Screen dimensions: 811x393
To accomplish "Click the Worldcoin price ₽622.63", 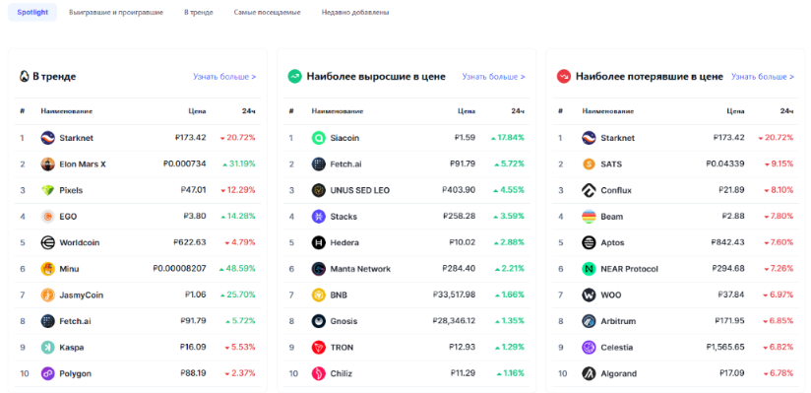I will [190, 242].
